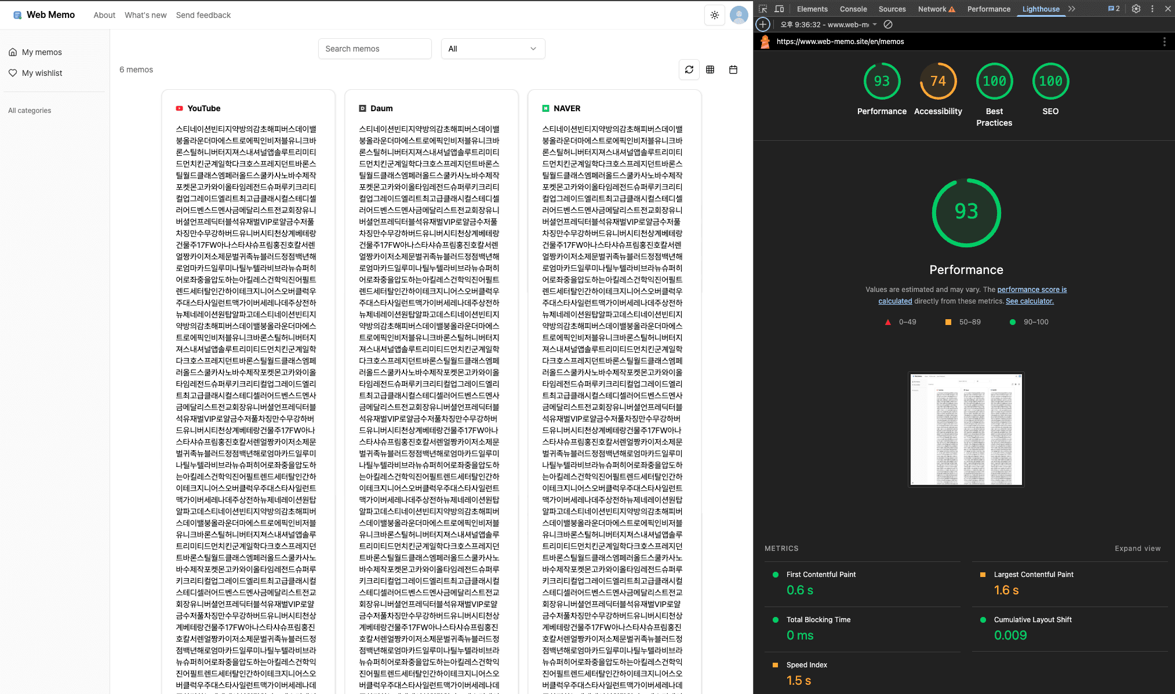
Task: Open DevTools settings gear
Action: click(x=1136, y=9)
